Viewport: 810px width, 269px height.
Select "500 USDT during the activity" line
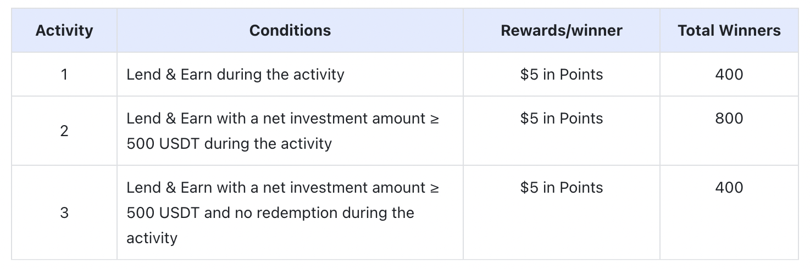[229, 144]
